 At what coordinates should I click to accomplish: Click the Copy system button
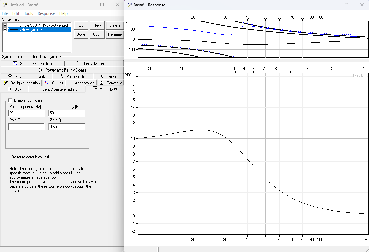click(x=97, y=34)
